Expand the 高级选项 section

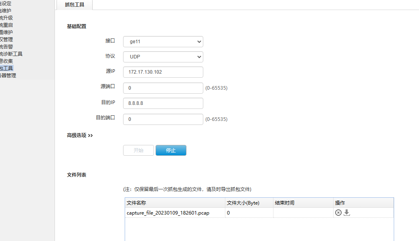[80, 135]
